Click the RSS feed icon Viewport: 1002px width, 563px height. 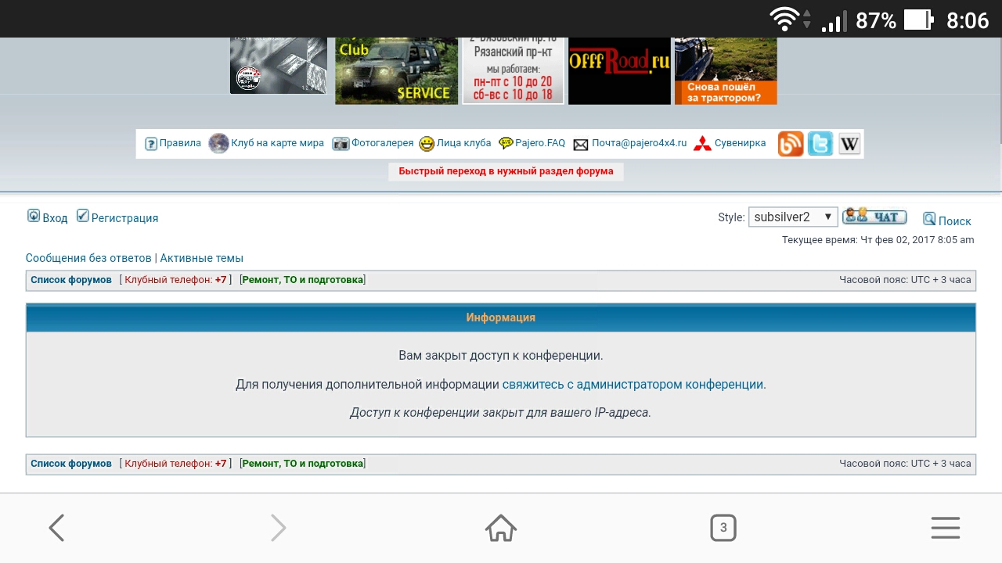(x=791, y=144)
